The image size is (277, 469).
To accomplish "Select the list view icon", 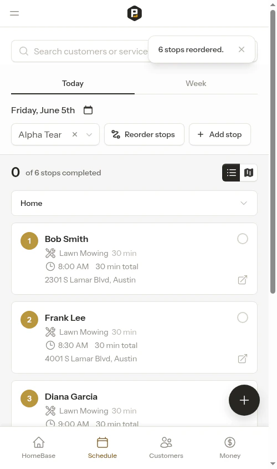I will pyautogui.click(x=232, y=173).
